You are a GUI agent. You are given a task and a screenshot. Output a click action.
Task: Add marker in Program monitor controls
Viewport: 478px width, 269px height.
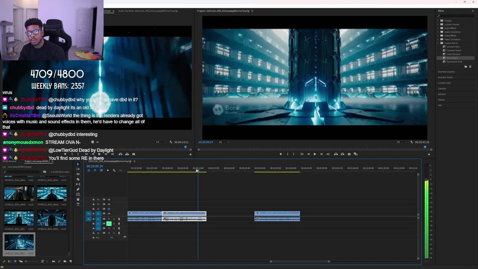280,154
